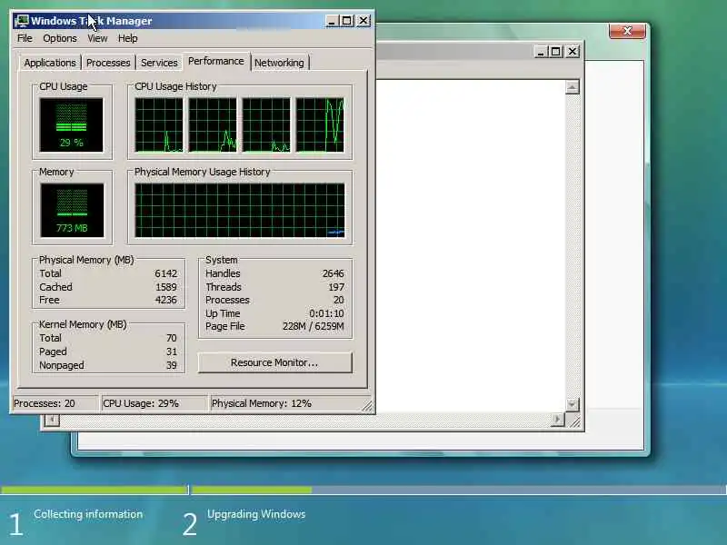The image size is (727, 545).
Task: Minimize the Windows Task Manager window
Action: click(x=332, y=21)
